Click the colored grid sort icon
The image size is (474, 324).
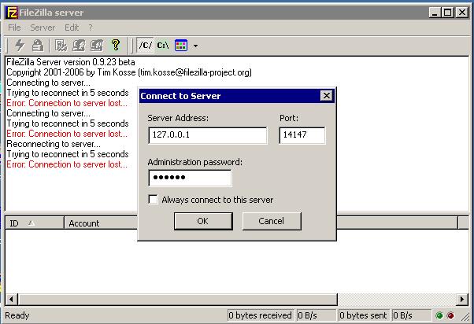(x=181, y=46)
